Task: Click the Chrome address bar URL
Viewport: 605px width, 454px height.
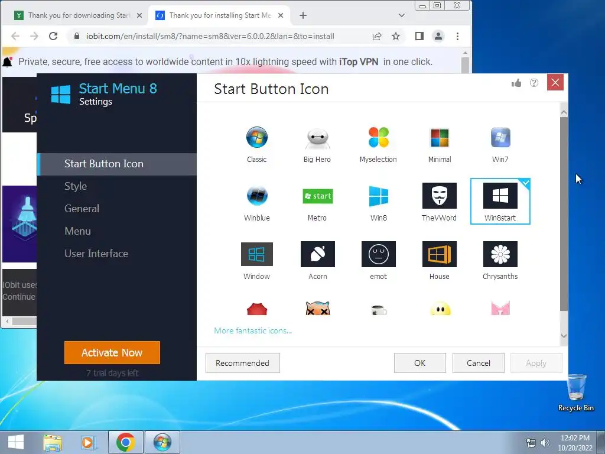Action: [210, 36]
